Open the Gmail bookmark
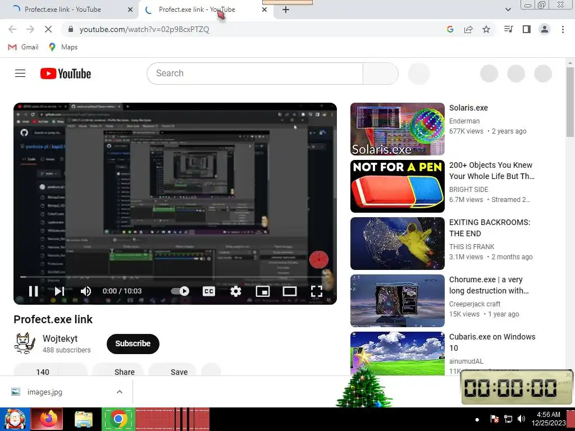 [23, 47]
